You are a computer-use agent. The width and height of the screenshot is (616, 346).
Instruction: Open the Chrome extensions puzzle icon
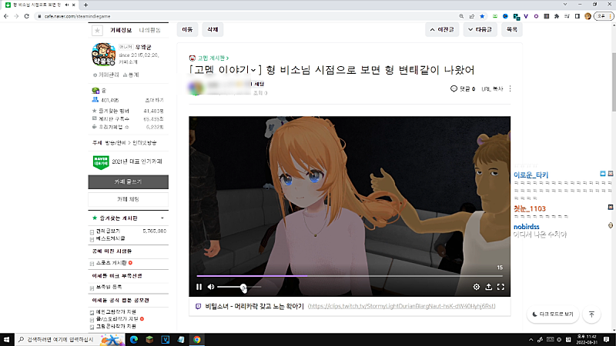(557, 16)
